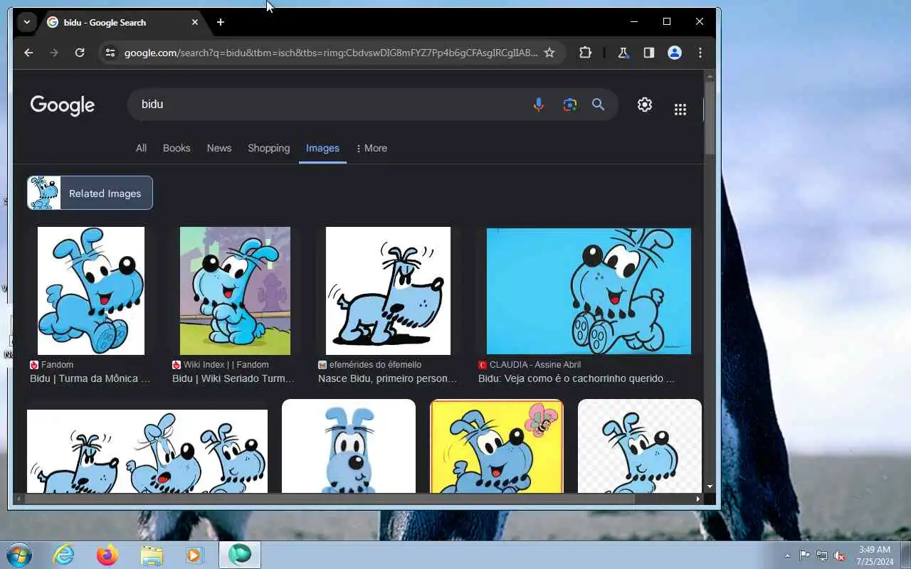Image resolution: width=911 pixels, height=569 pixels.
Task: Open Google Lens image search icon
Action: point(569,105)
